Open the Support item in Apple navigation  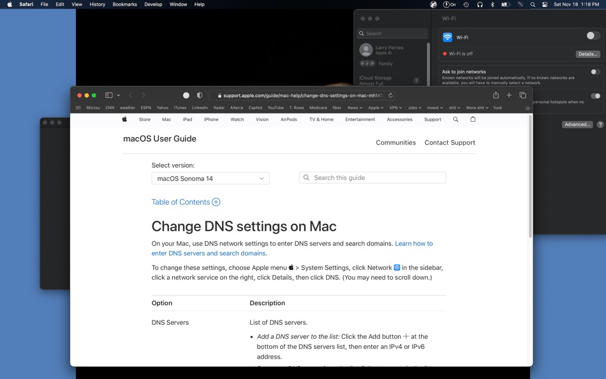pos(432,119)
